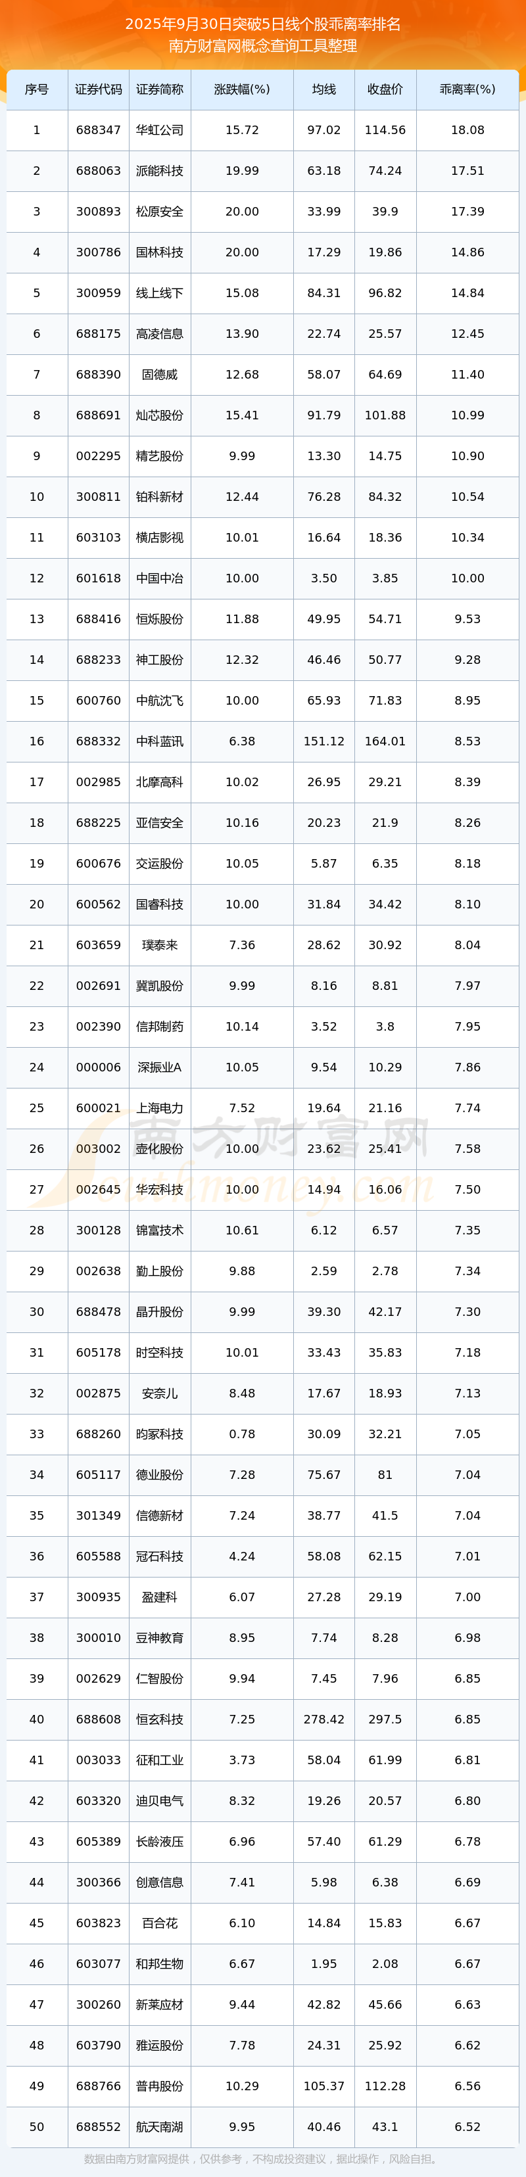Click stock name 横店影视

tap(160, 538)
